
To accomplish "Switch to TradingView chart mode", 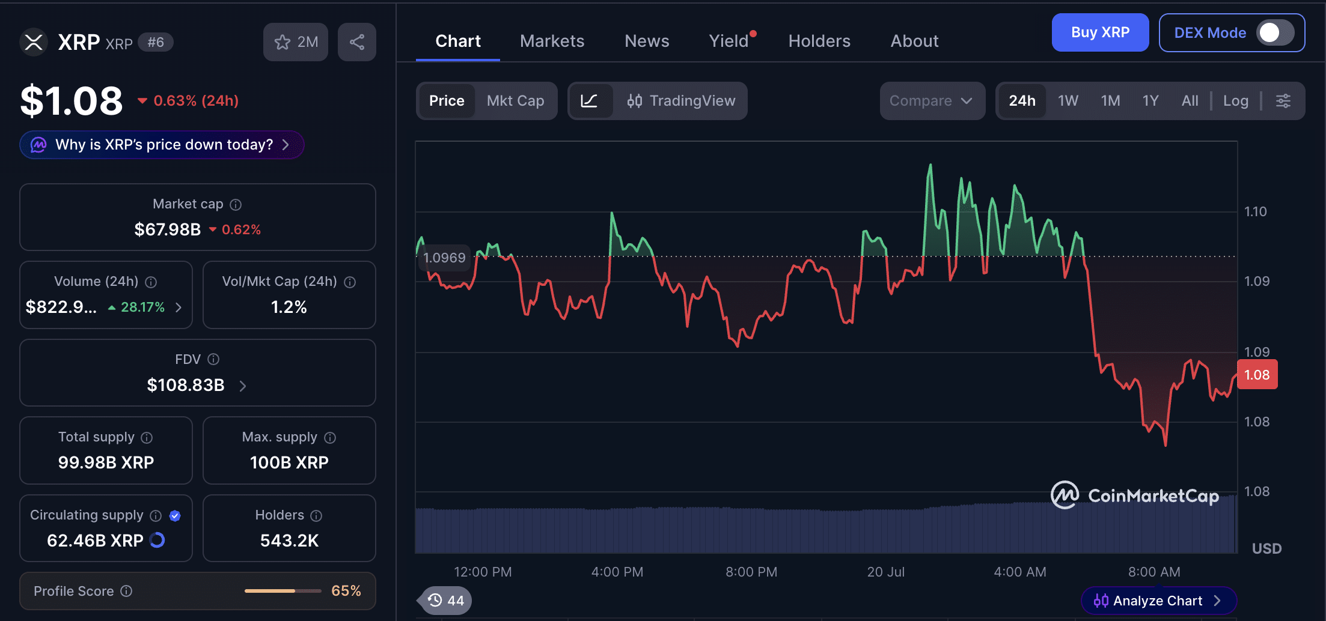I will 681,101.
